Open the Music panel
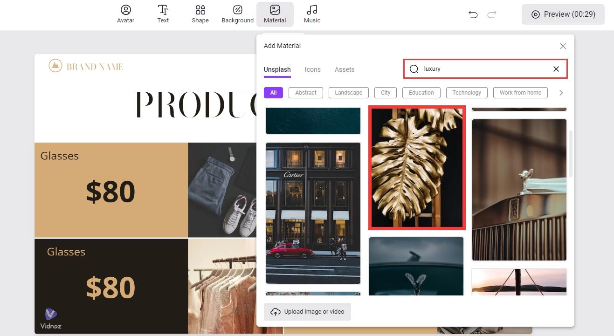 pos(312,14)
